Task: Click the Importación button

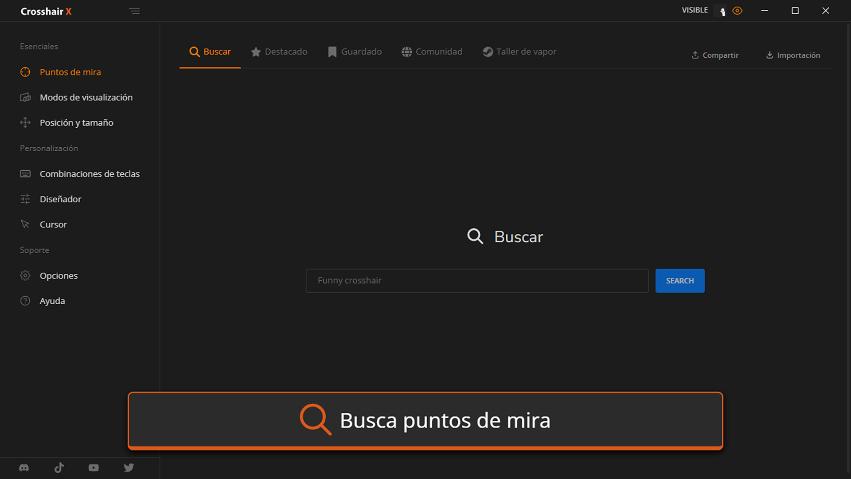Action: (x=793, y=55)
